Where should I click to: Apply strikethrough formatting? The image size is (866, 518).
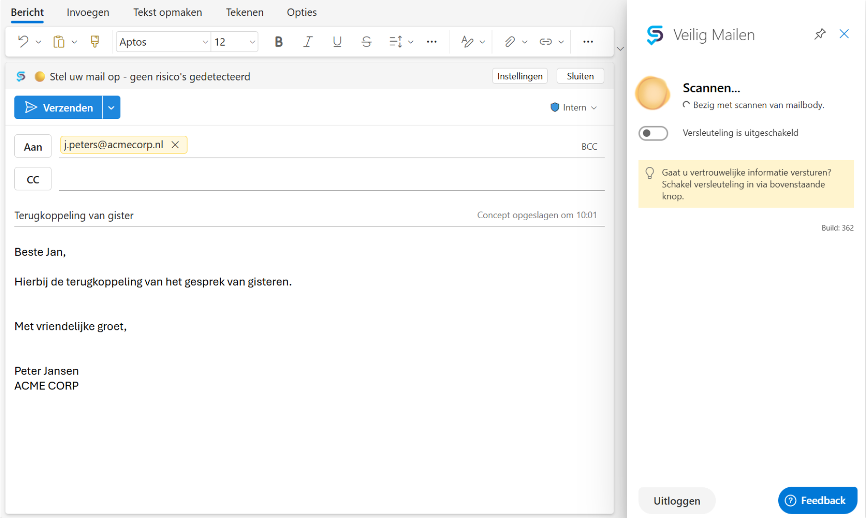pyautogui.click(x=366, y=42)
